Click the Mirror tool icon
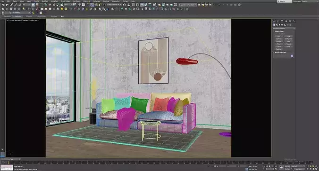319x171 pixels. [125, 5]
